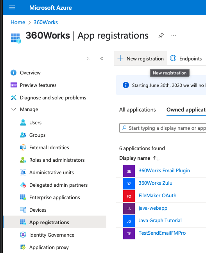Click the Manage section label
Screen dimensions: 206x253
click(29, 110)
